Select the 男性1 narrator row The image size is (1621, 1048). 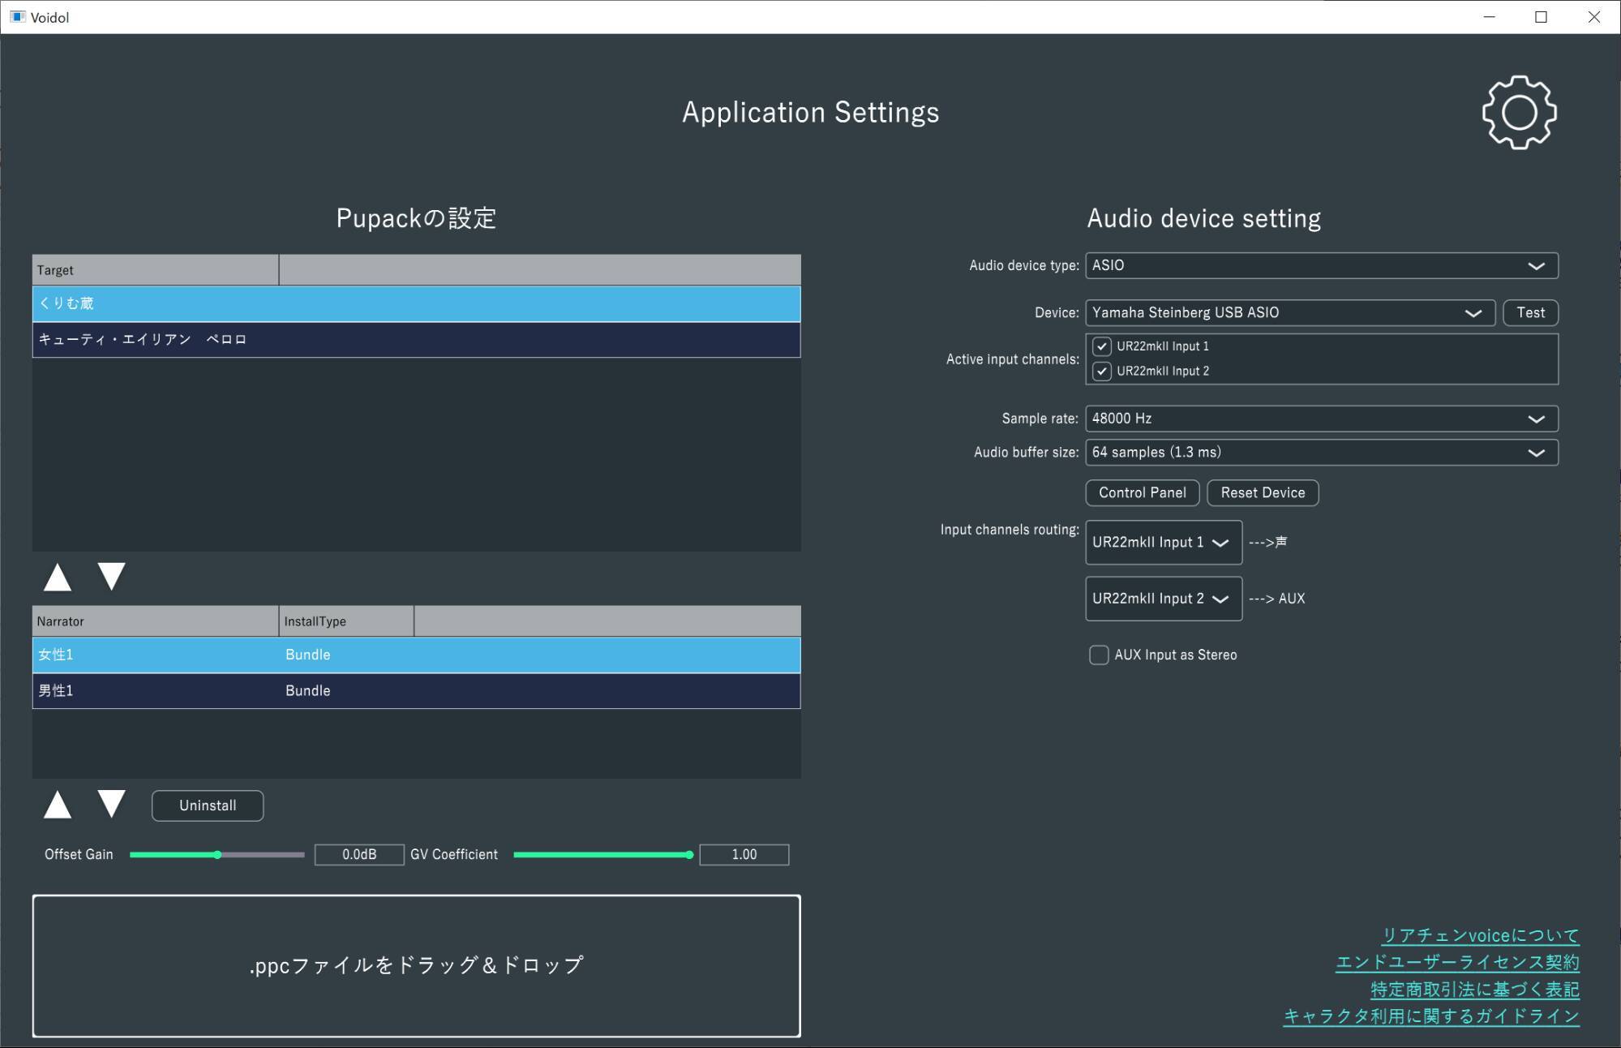[416, 691]
